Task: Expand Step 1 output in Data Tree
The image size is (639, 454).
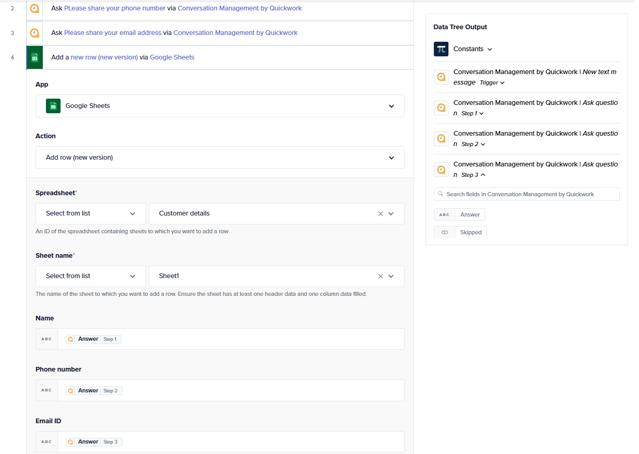Action: tap(481, 113)
